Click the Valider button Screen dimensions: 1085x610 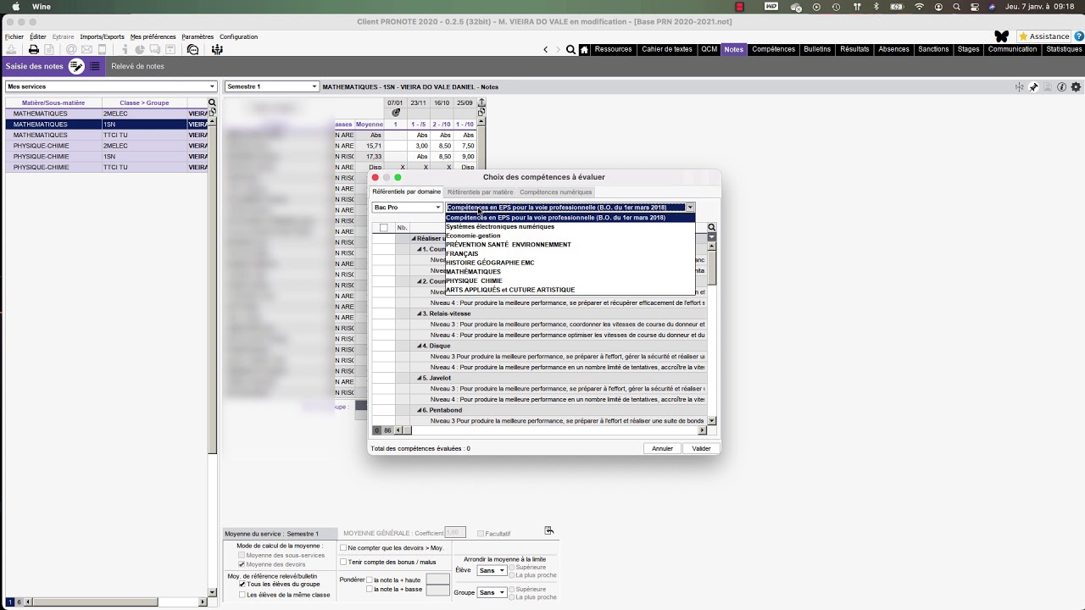click(x=701, y=448)
